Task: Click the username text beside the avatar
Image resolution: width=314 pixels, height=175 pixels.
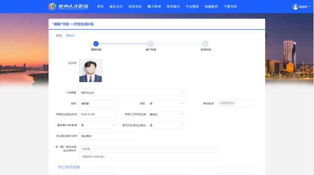Action: coord(303,7)
